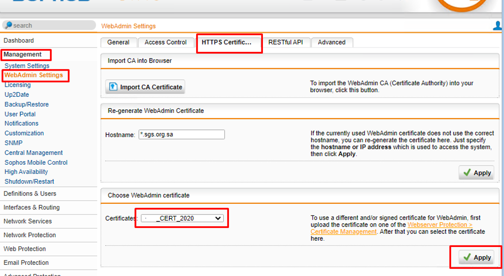Select WebAdmin Settings in sidebar
Screen dimensions: 504x276
pos(34,75)
